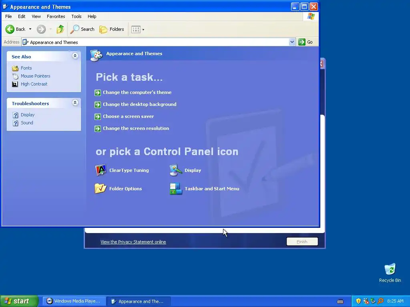Viewport: 410px width, 307px height.
Task: Click arrow icon beside Change the computer's theme
Action: [x=98, y=93]
